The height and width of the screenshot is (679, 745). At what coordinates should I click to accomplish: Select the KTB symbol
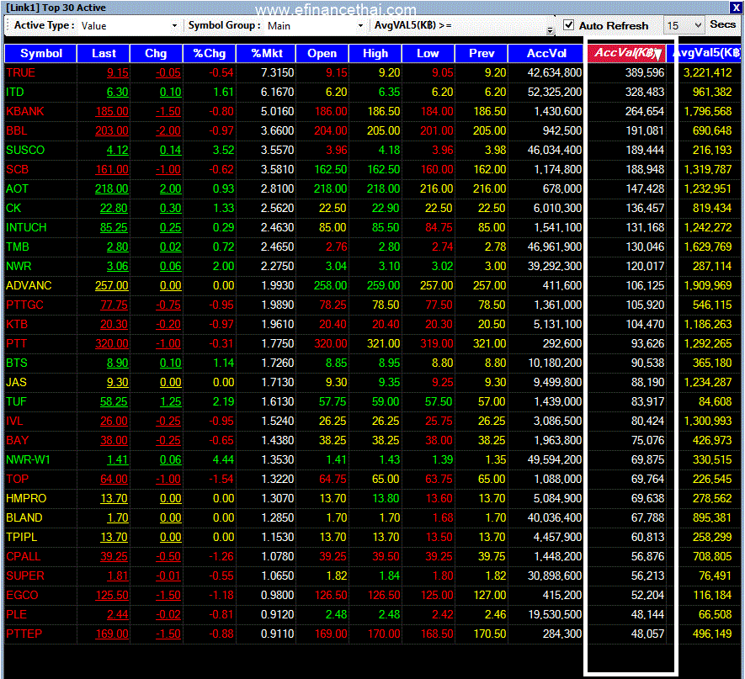tap(17, 324)
